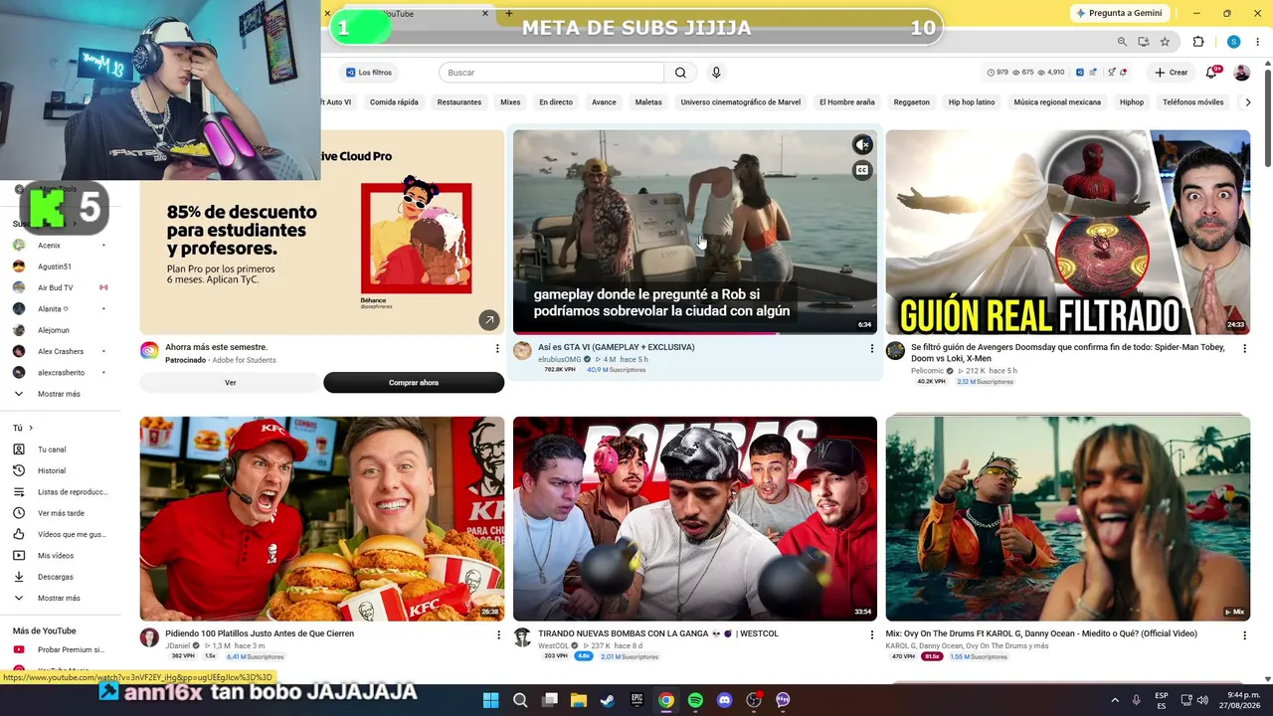Image resolution: width=1273 pixels, height=716 pixels.
Task: Select the Hip hop latino category chip
Action: pyautogui.click(x=972, y=102)
